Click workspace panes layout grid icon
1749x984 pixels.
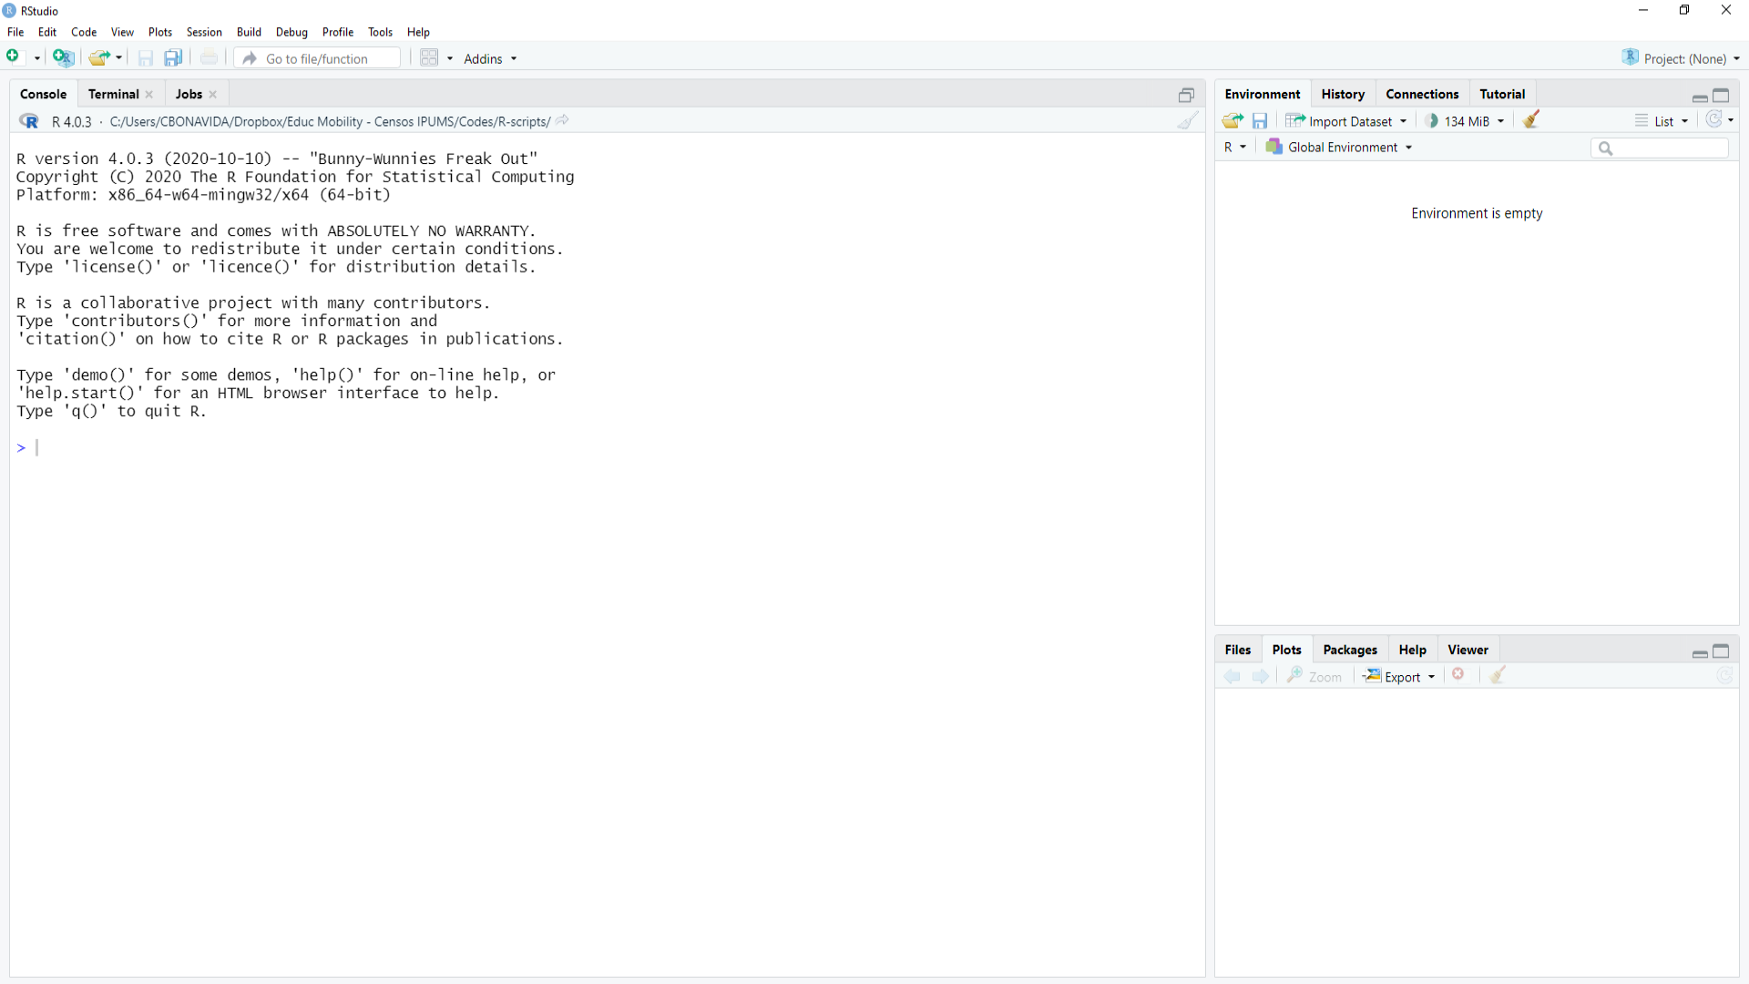429,58
